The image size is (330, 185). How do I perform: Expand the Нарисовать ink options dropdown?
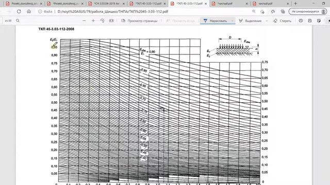[x=233, y=21]
